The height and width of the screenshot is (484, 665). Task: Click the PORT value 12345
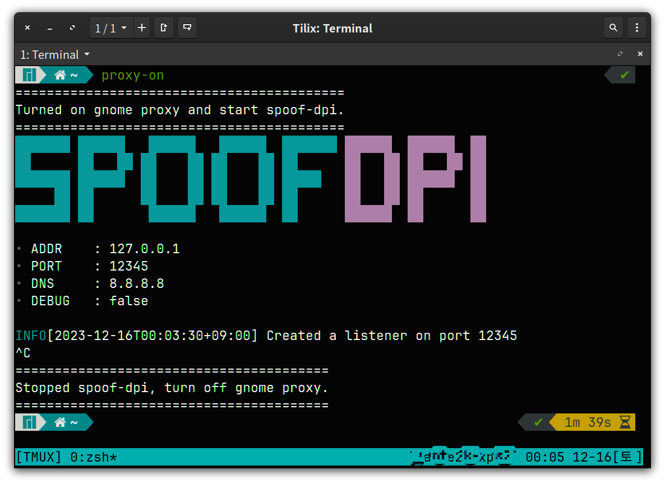click(129, 266)
